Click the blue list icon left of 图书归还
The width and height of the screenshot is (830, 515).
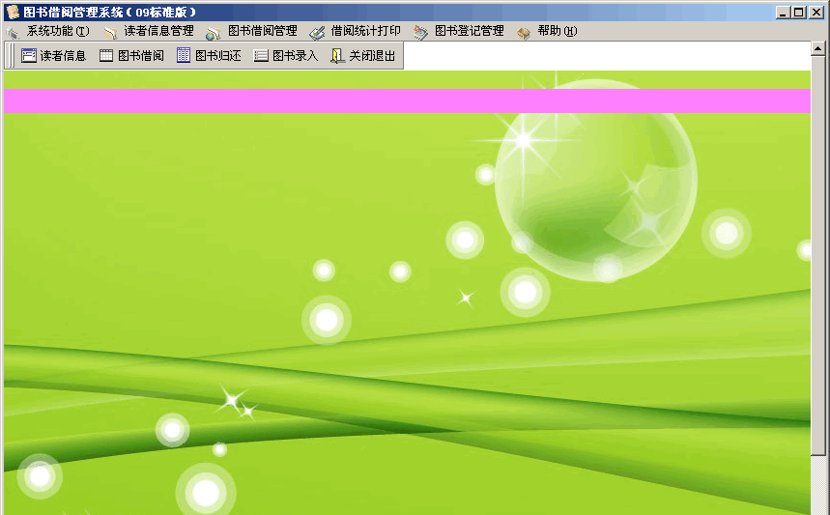coord(184,55)
